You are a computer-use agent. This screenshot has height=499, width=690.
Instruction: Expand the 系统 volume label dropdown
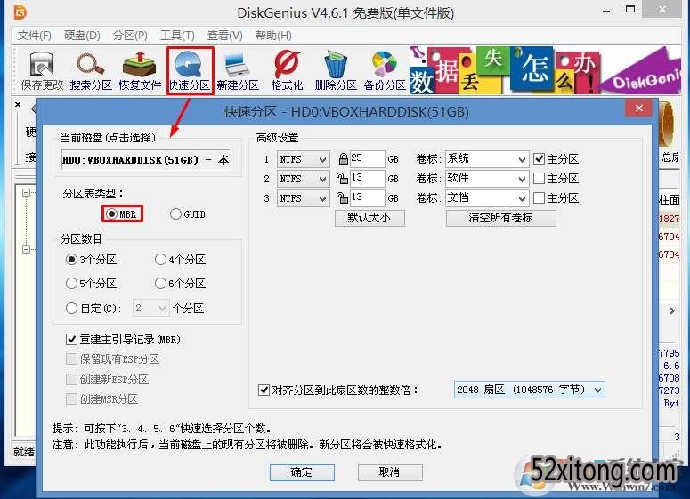[x=522, y=159]
